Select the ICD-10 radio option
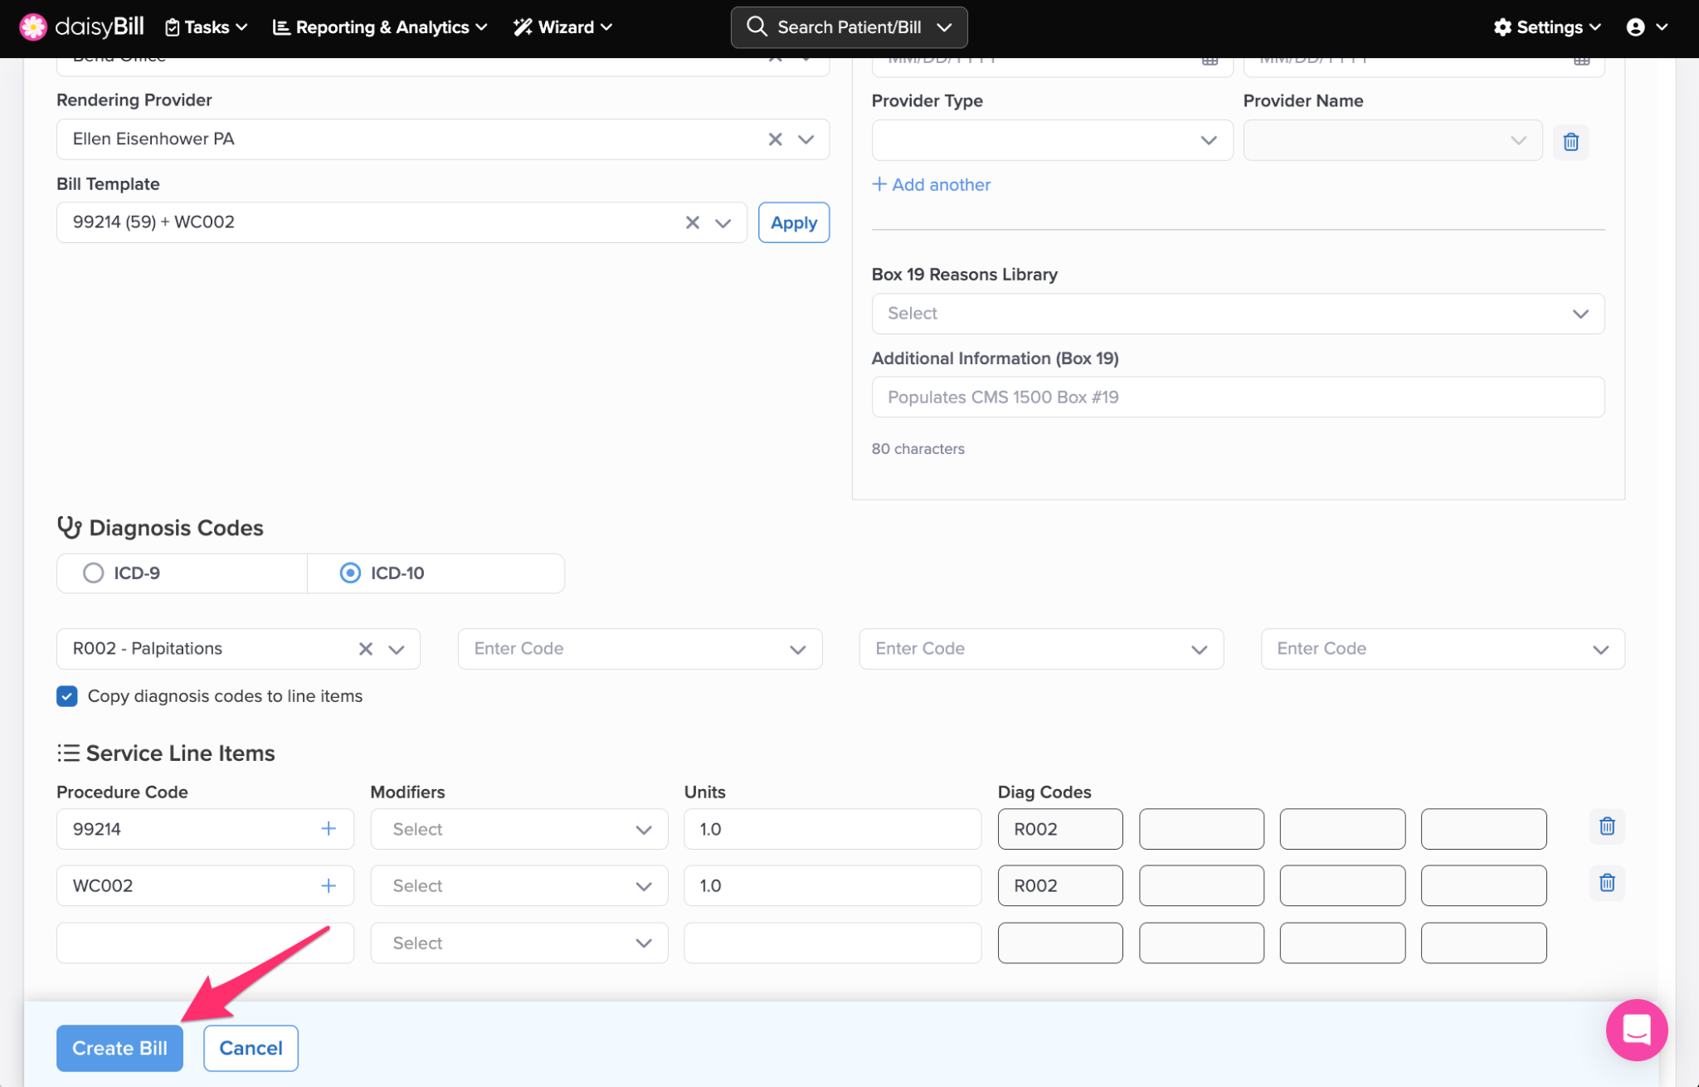 click(350, 573)
